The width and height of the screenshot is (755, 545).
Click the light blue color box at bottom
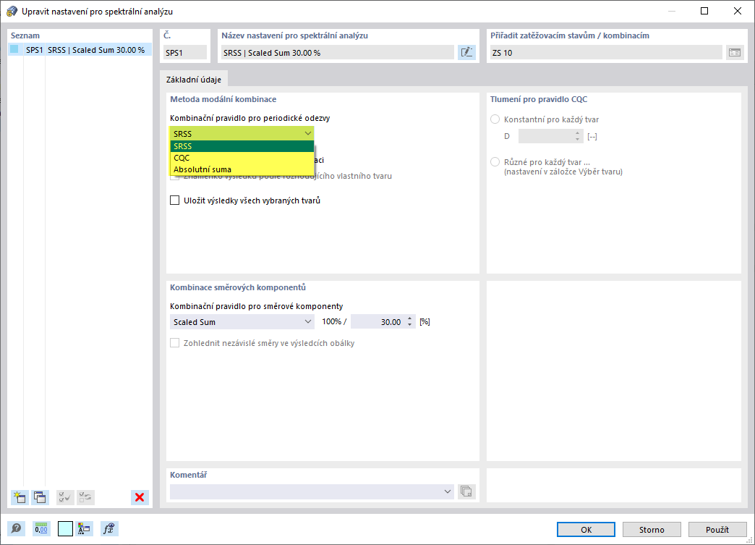[x=65, y=528]
